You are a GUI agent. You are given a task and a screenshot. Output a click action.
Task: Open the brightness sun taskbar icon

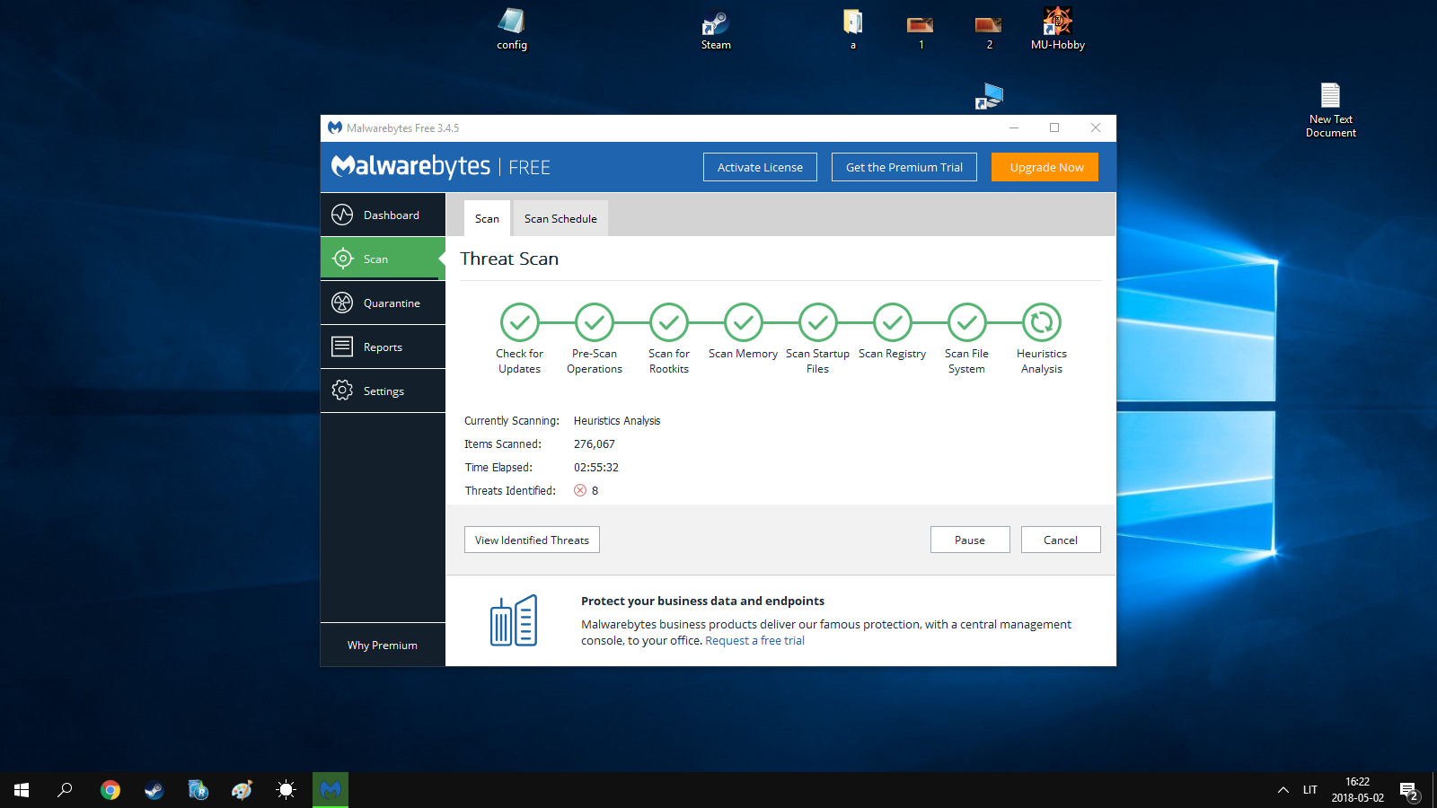287,790
